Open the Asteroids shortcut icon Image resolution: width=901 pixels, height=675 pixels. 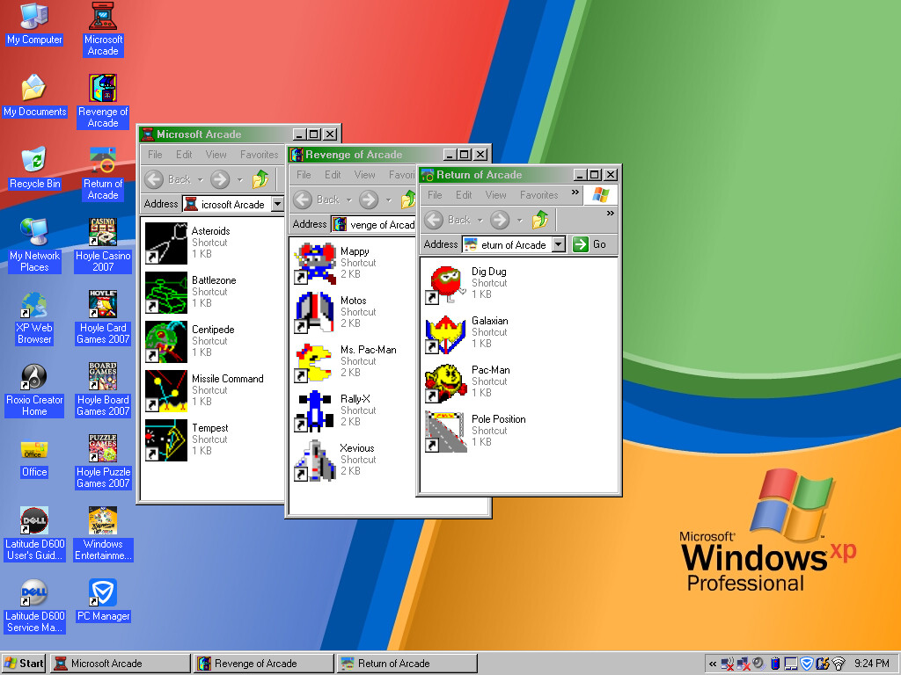pos(166,243)
